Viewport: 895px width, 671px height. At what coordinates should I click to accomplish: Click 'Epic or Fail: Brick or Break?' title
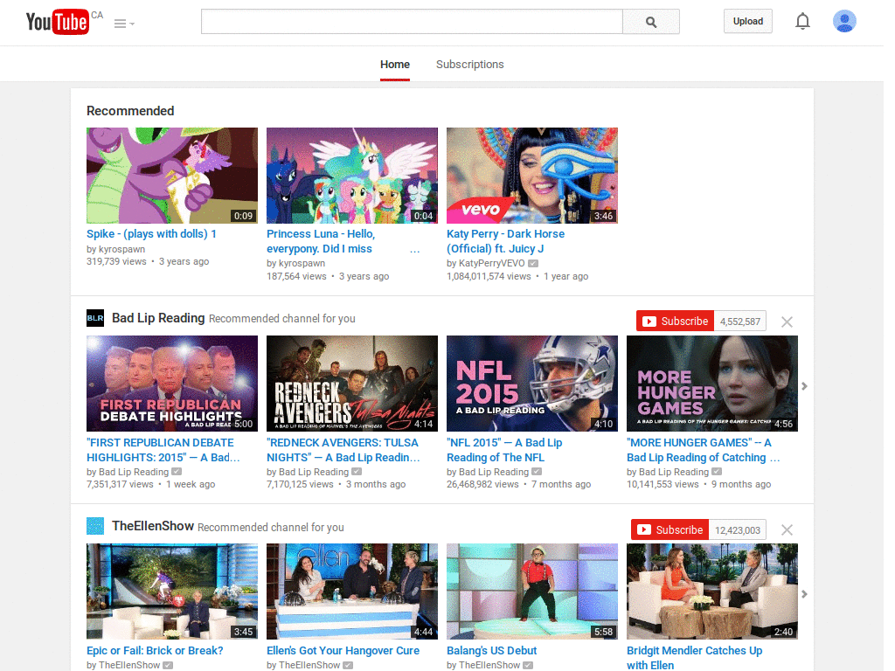click(155, 650)
